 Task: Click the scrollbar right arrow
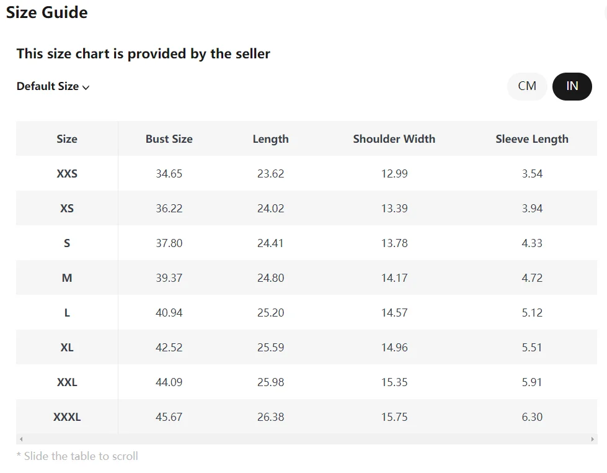point(592,439)
